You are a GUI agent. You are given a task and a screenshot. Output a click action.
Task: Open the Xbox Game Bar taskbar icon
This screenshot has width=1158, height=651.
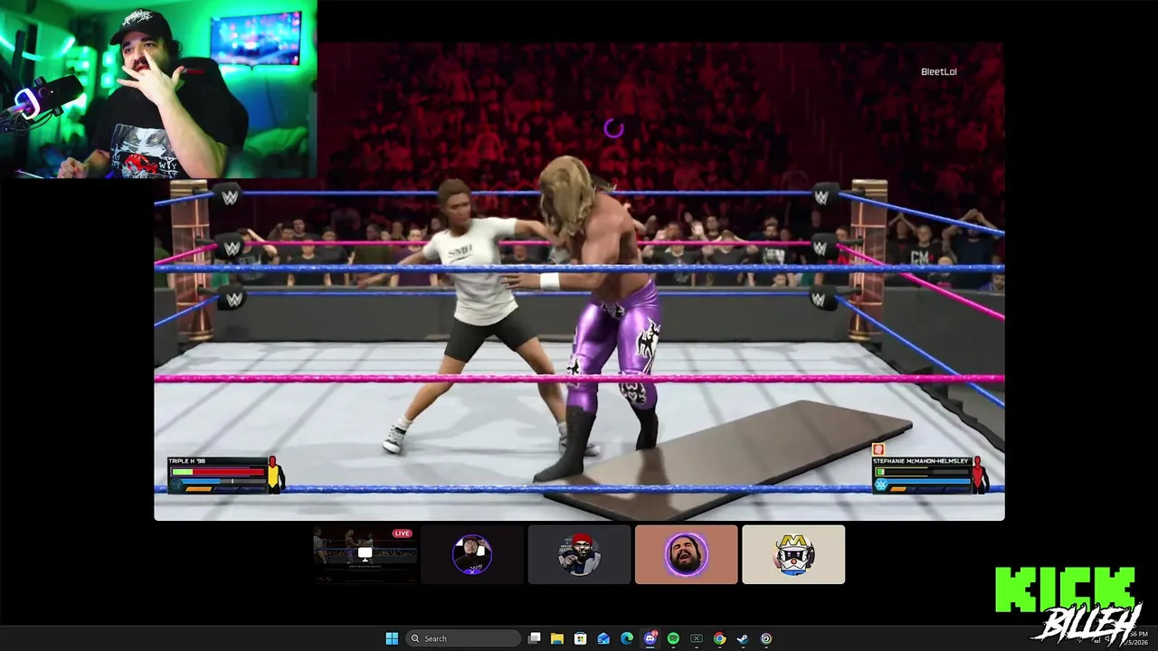tap(697, 638)
